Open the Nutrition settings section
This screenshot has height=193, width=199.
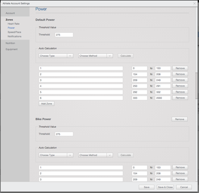[x=11, y=43]
